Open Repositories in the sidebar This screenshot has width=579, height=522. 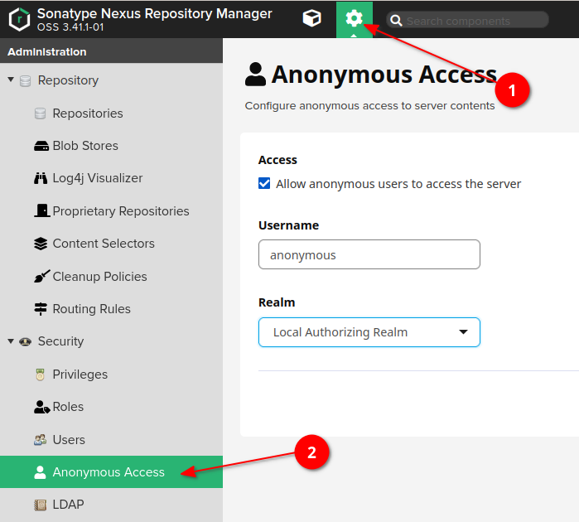(x=88, y=114)
